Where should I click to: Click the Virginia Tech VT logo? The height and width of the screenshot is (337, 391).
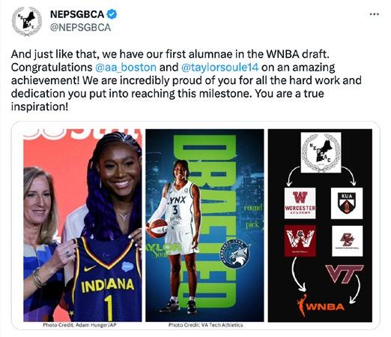point(345,274)
